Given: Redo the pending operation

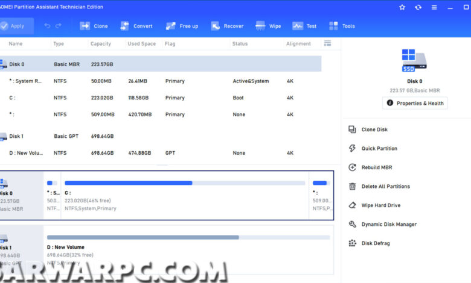Looking at the screenshot, I should (59, 26).
